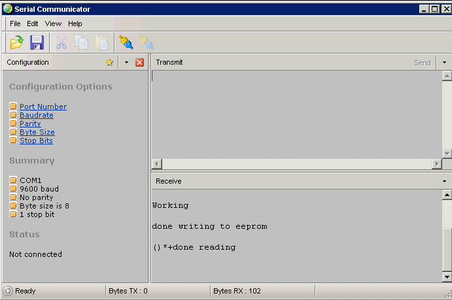Click the Baudrate configuration link
452x300 pixels.
(x=37, y=115)
